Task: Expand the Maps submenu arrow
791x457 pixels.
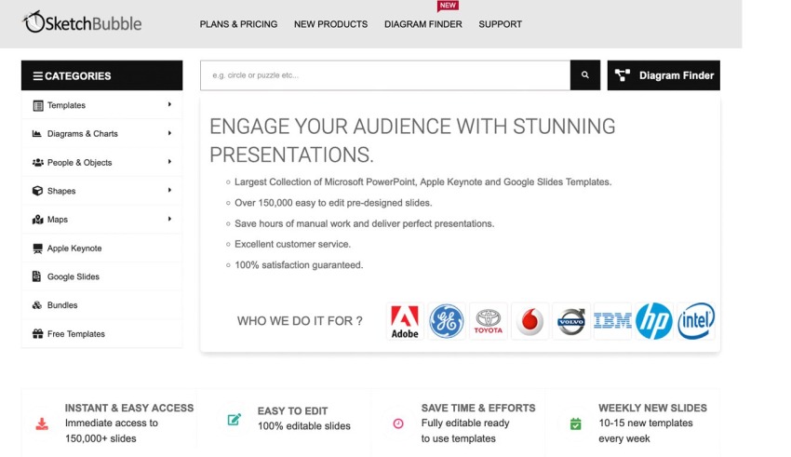Action: [169, 219]
